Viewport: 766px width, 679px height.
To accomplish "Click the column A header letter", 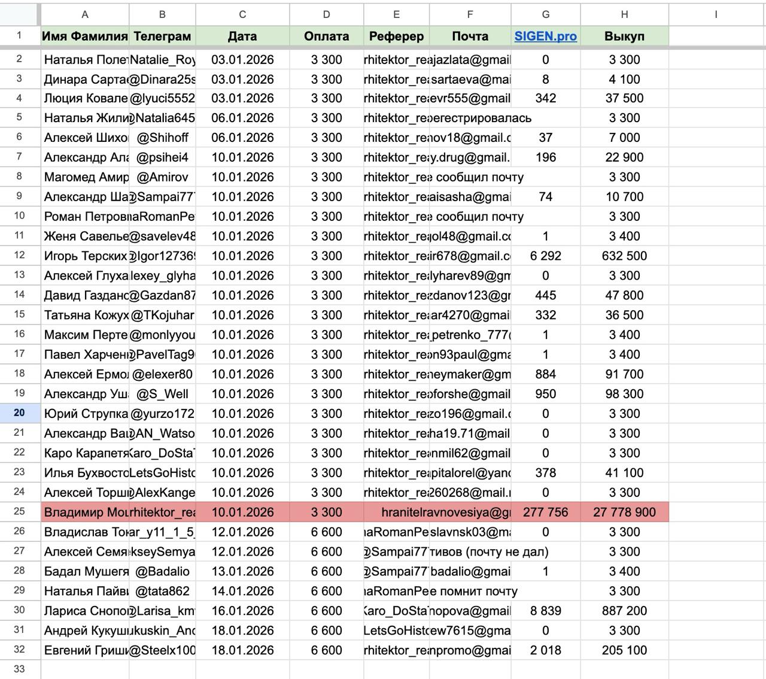I will [x=84, y=14].
